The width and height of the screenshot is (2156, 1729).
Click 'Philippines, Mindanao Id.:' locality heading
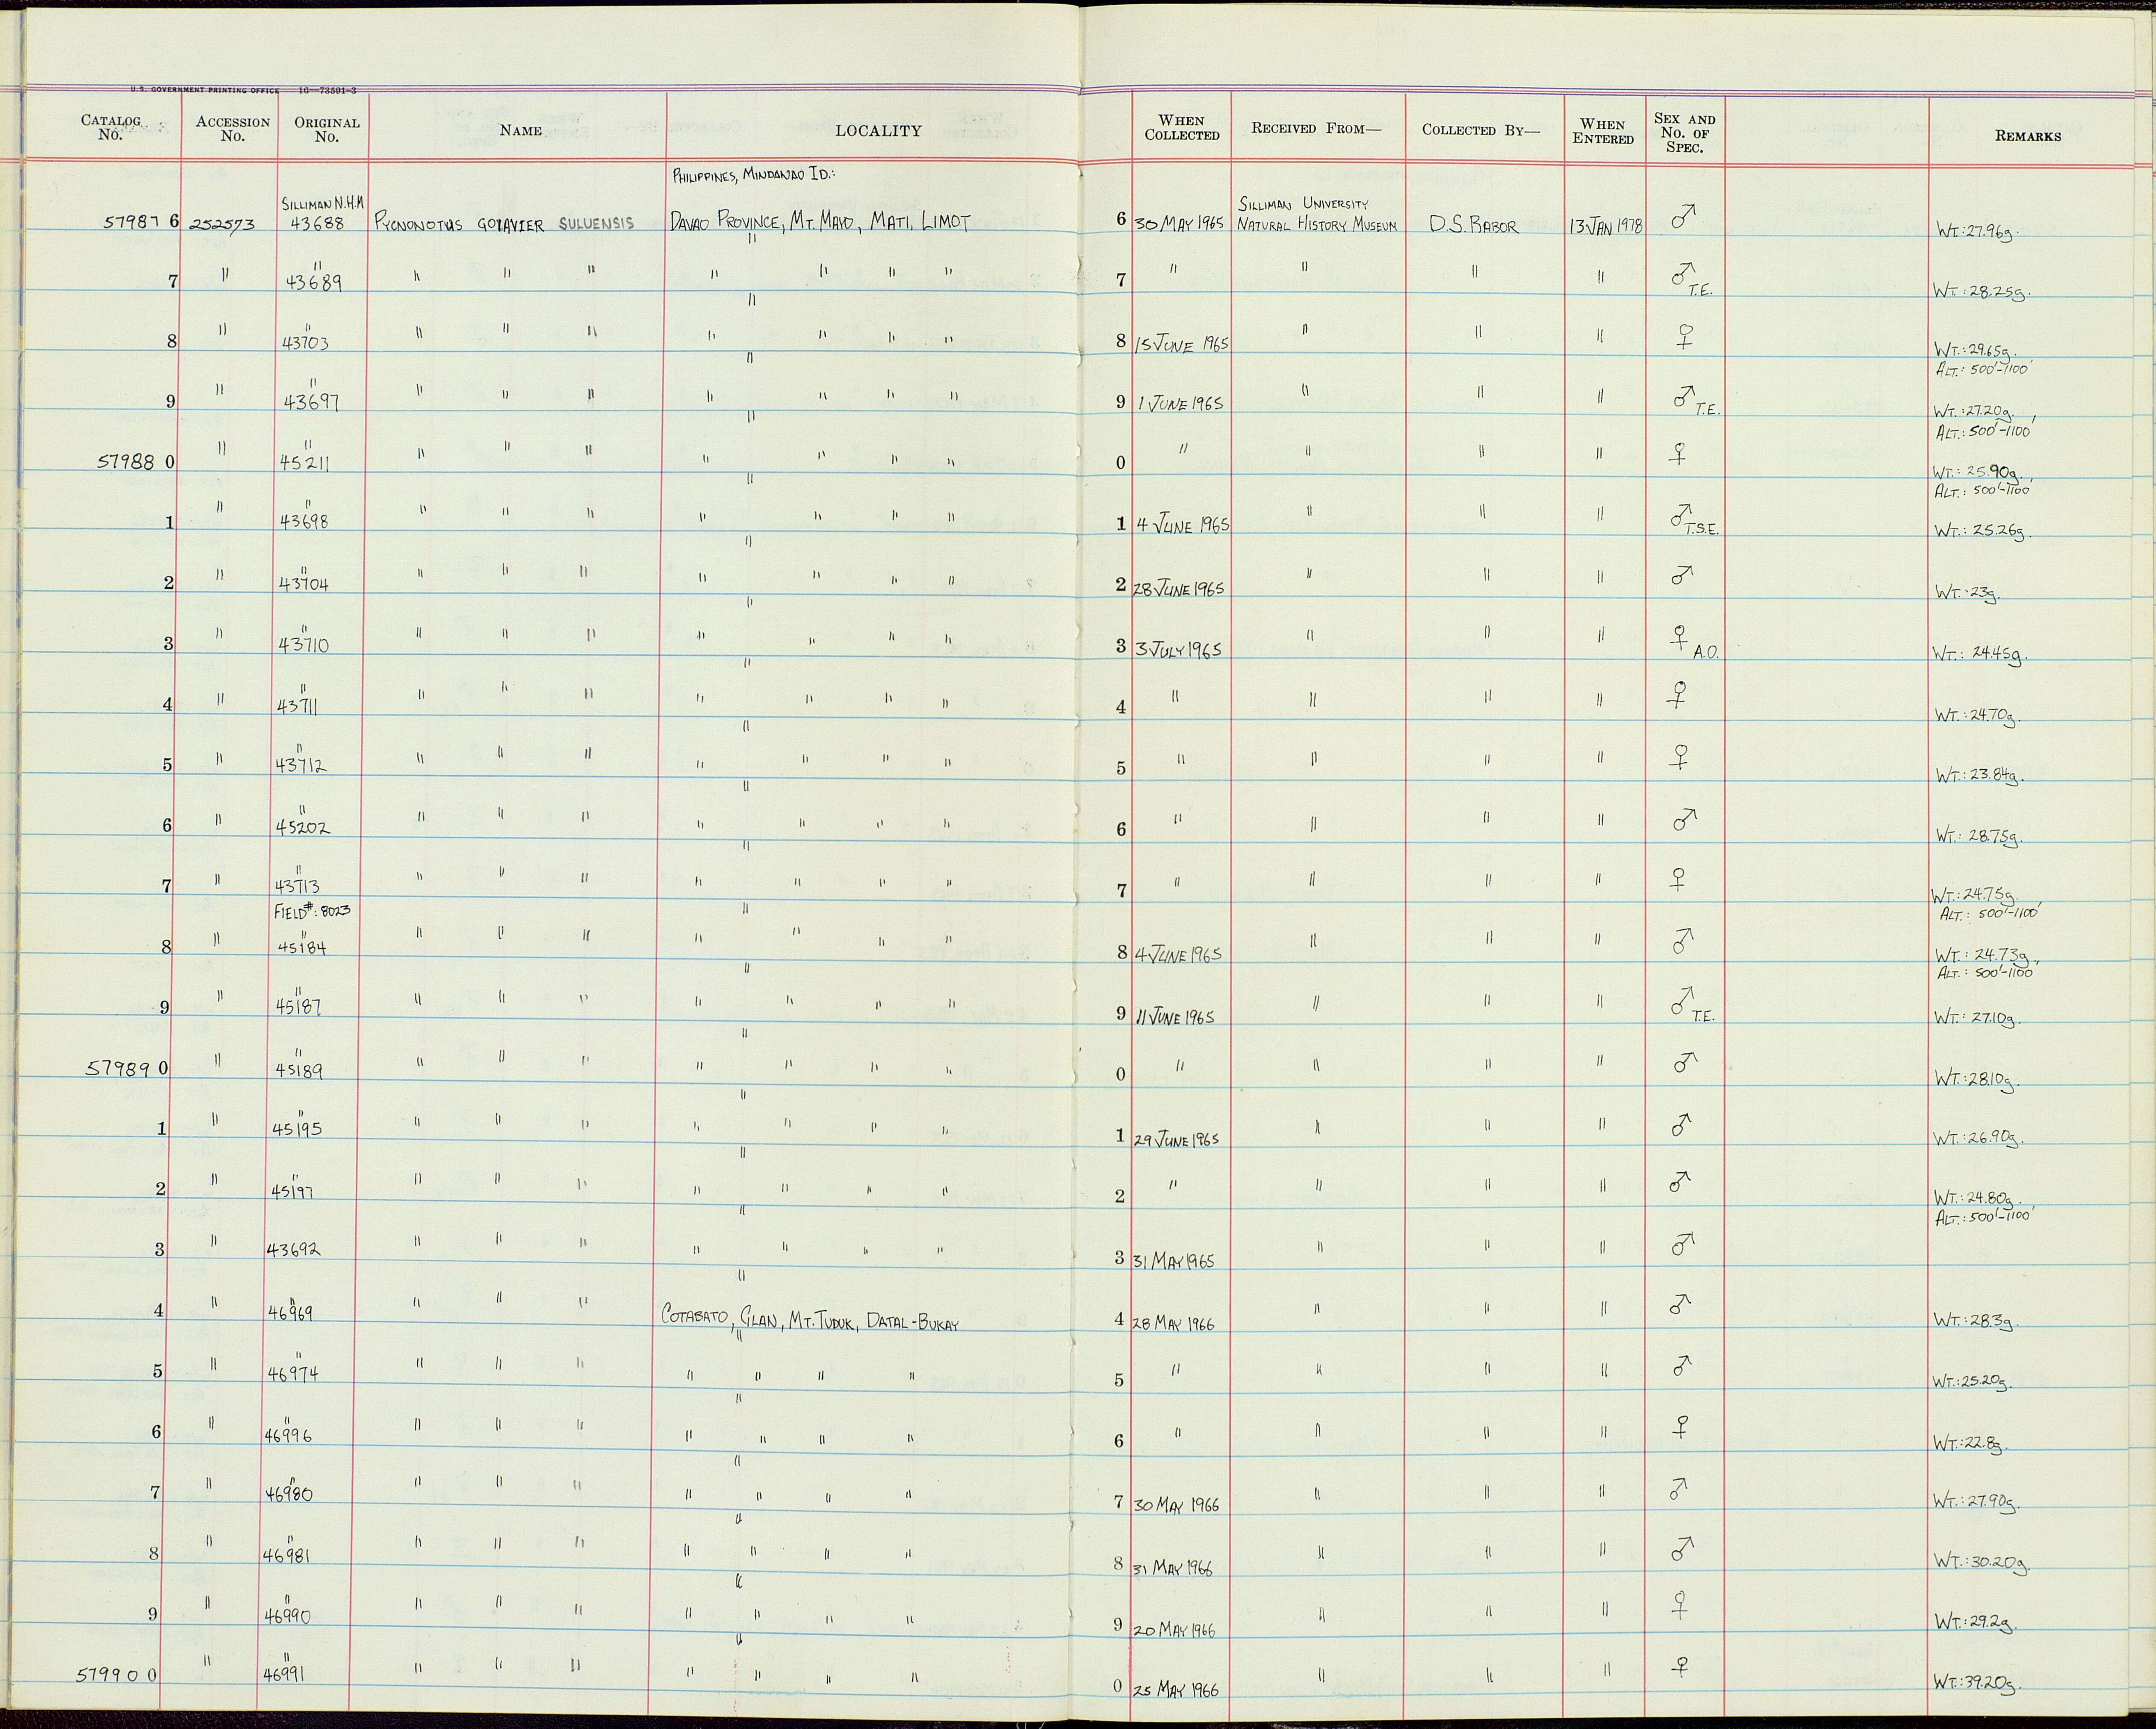755,174
